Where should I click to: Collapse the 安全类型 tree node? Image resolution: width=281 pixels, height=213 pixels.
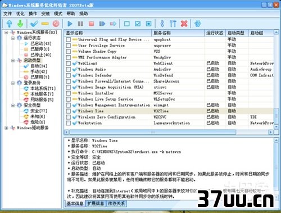point(13,106)
